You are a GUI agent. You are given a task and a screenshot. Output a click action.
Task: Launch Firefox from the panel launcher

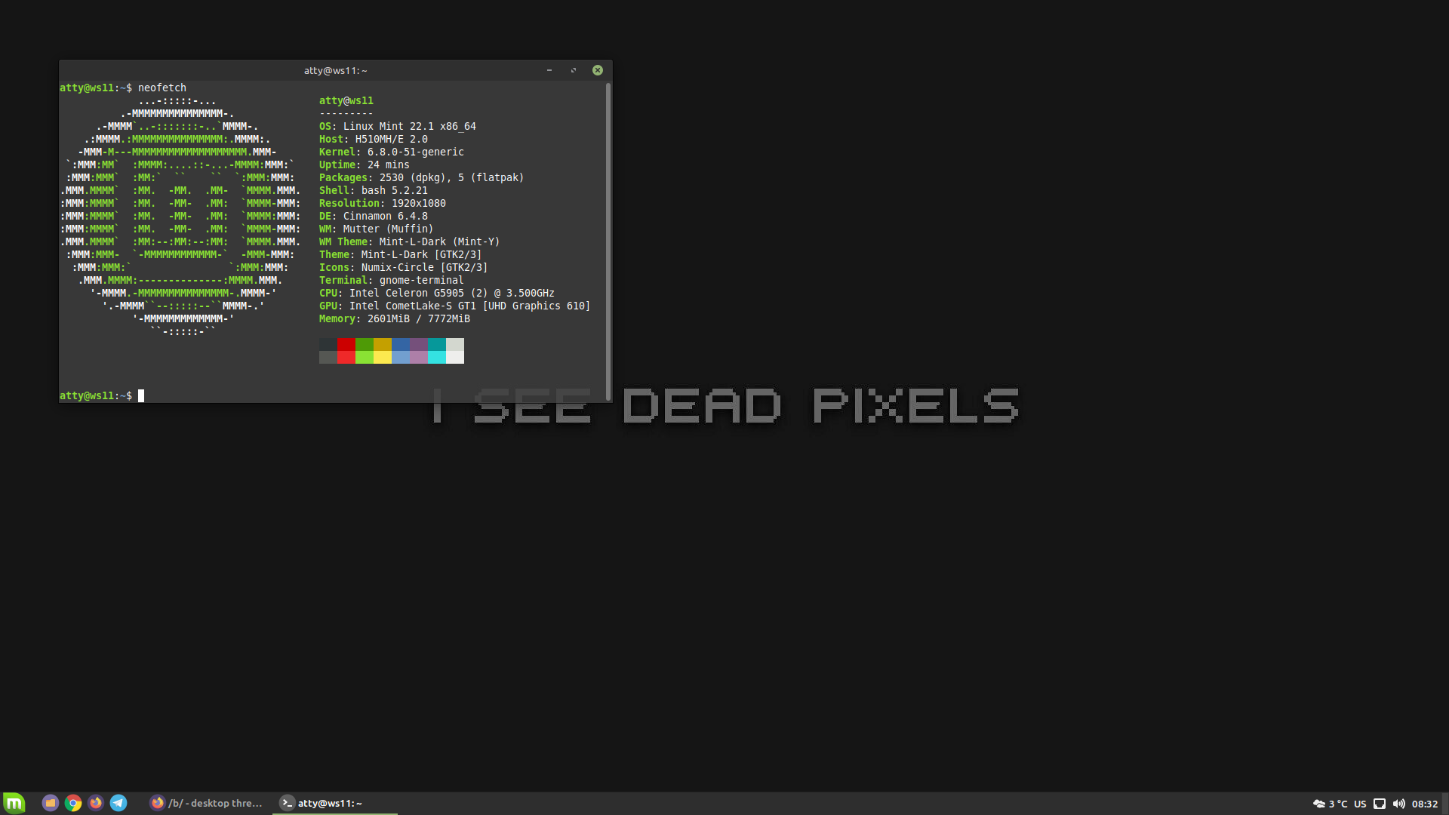[x=96, y=803]
